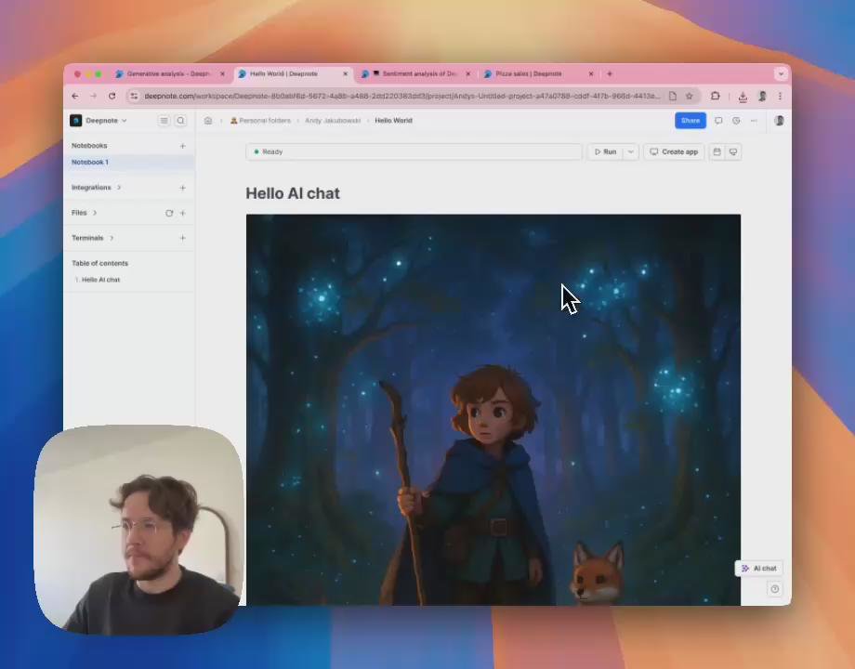Open the Chrome profile avatar
The height and width of the screenshot is (669, 855).
pos(762,96)
